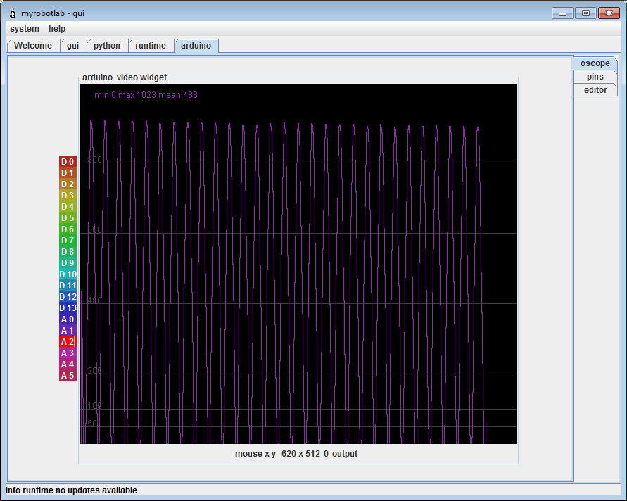The width and height of the screenshot is (627, 501).
Task: Select the arduino tab
Action: pyautogui.click(x=196, y=46)
